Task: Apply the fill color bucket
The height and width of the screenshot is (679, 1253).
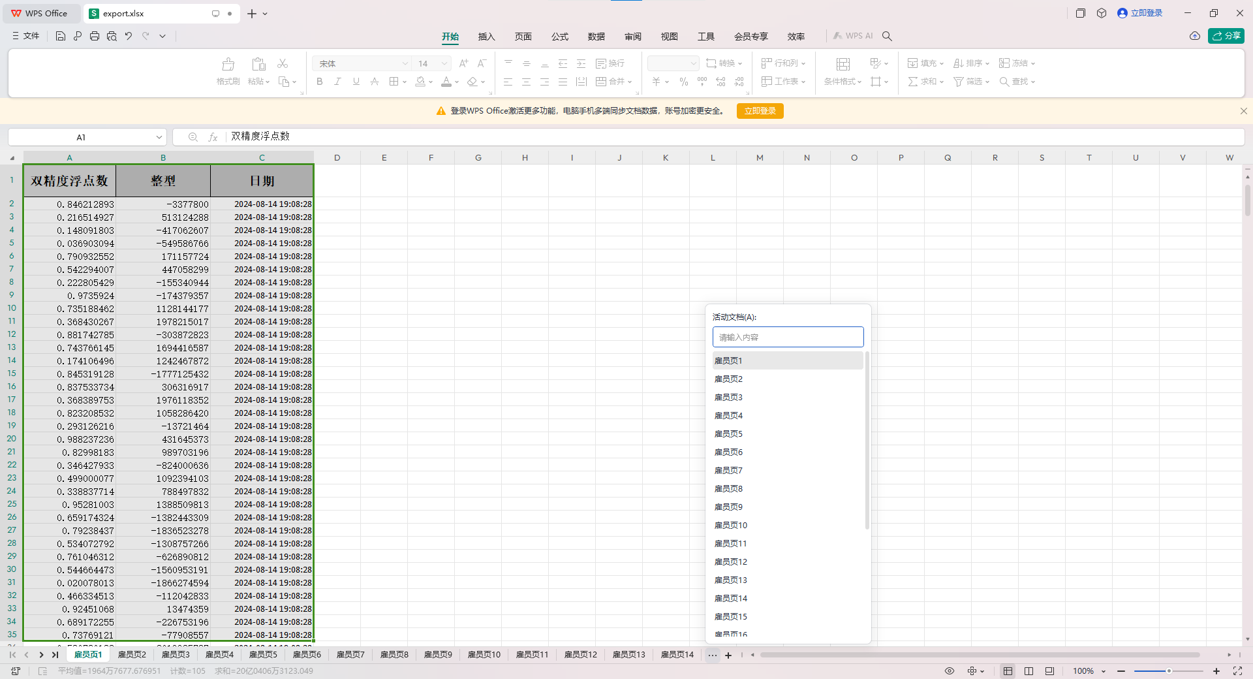Action: point(421,82)
